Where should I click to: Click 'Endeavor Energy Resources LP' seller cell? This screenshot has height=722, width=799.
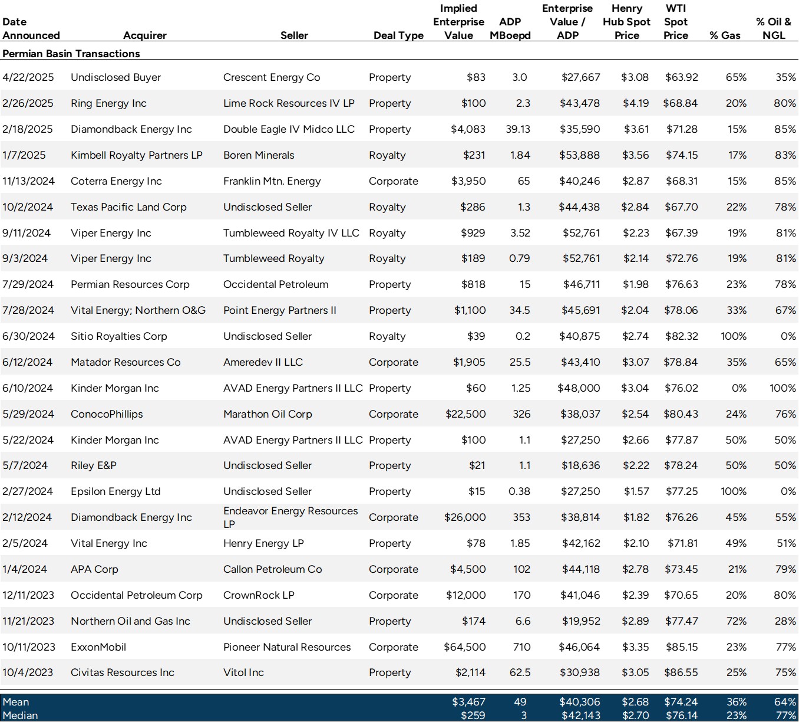pos(290,517)
